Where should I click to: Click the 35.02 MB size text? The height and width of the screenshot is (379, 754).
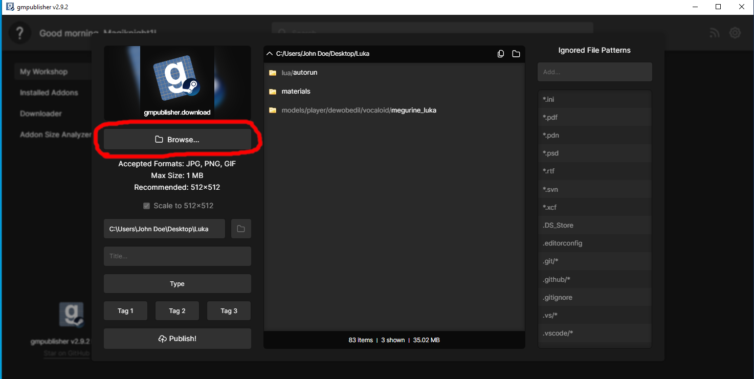point(426,340)
